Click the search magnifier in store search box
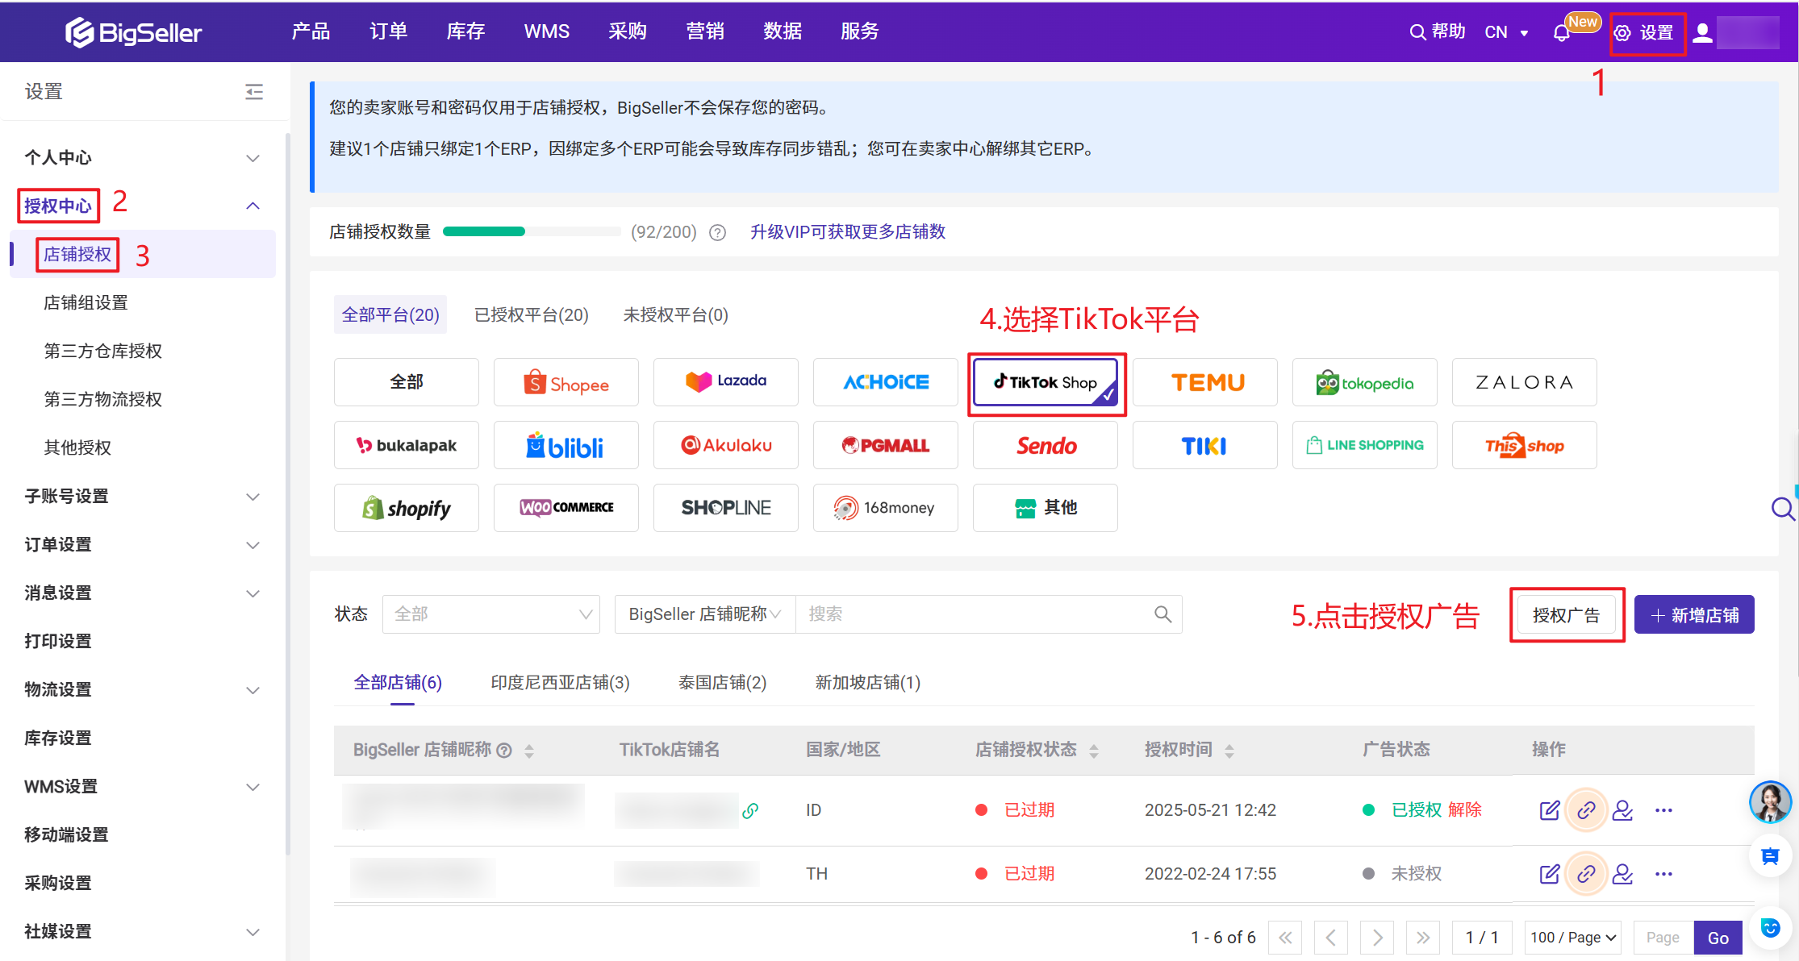The image size is (1799, 961). coord(1162,614)
